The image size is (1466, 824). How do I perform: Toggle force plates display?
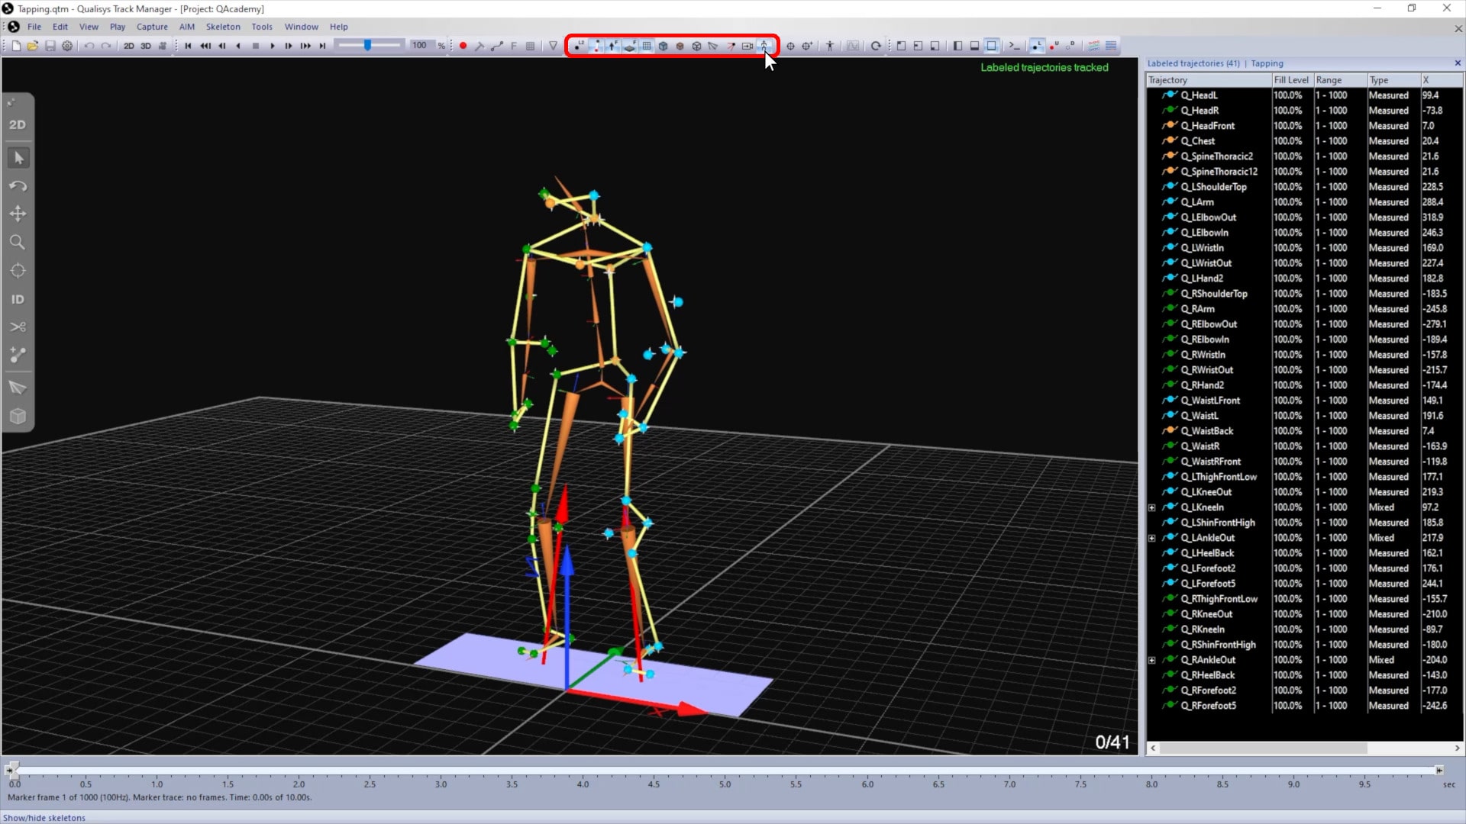[629, 46]
